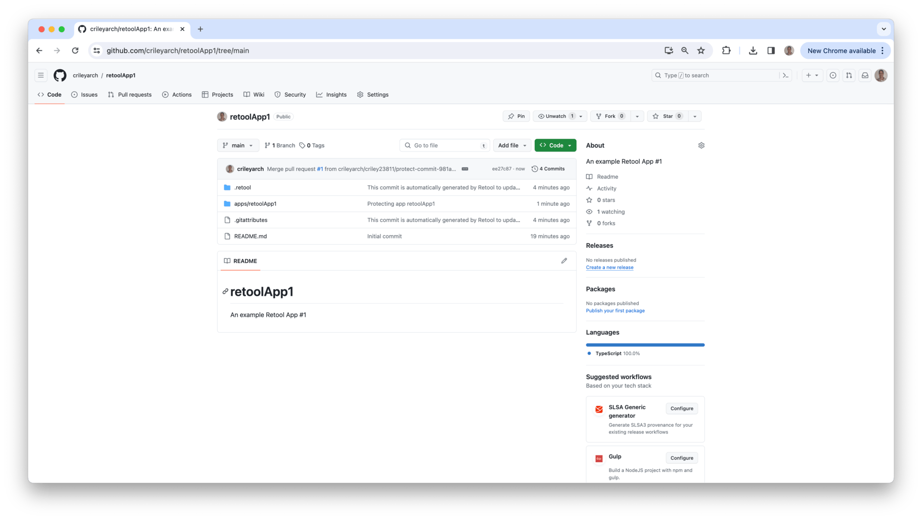Expand the commit message ellipsis button
922x520 pixels.
pyautogui.click(x=465, y=169)
